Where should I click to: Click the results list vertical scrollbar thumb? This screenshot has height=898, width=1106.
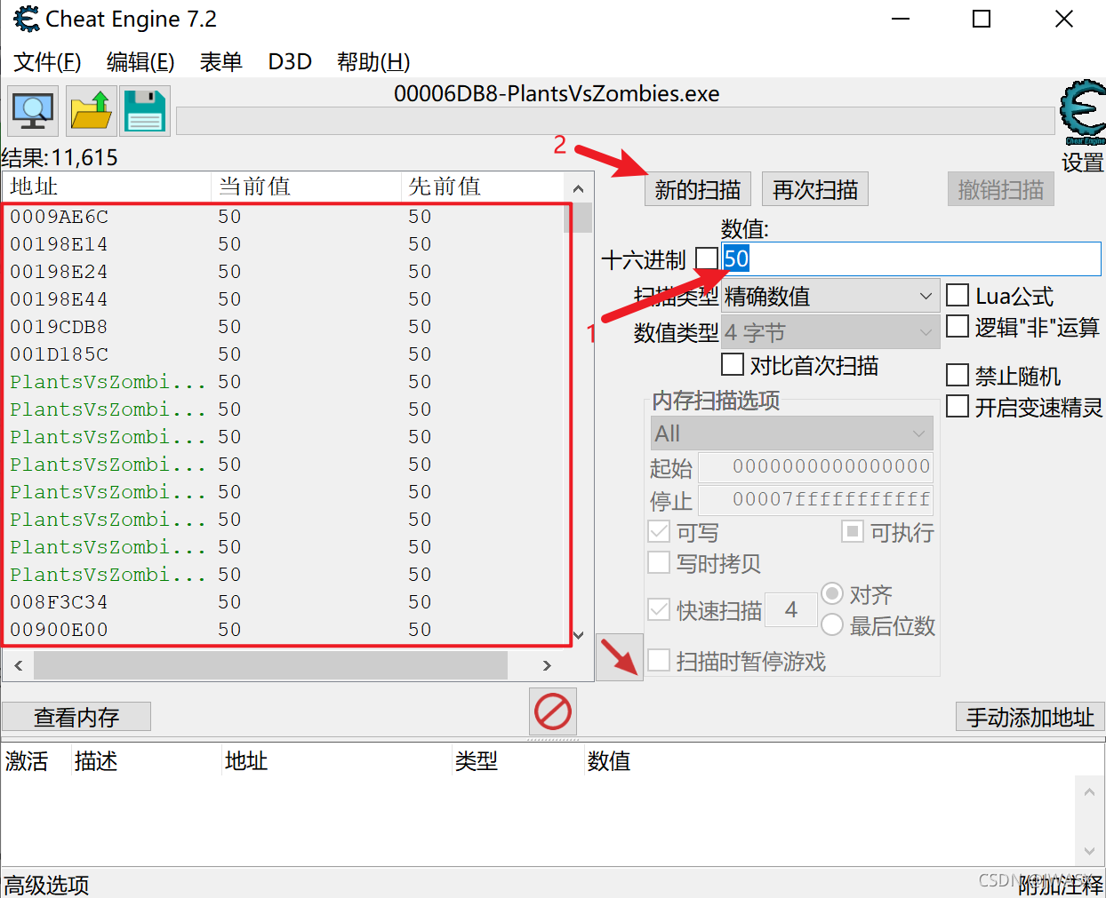point(578,218)
